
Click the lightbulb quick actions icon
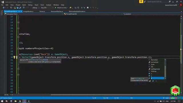point(14,57)
